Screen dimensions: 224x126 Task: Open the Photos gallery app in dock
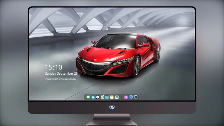pos(117,97)
